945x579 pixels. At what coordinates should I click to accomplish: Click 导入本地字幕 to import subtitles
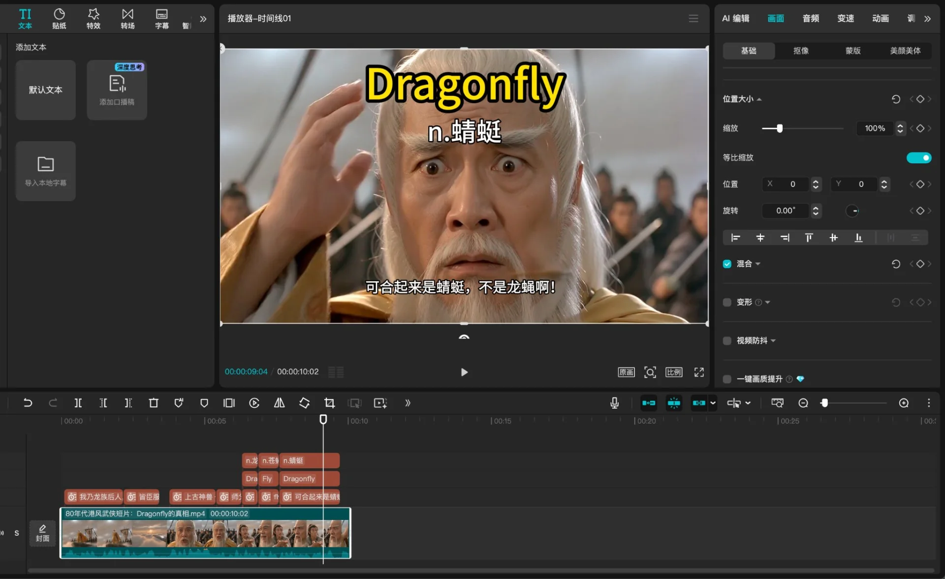tap(45, 171)
